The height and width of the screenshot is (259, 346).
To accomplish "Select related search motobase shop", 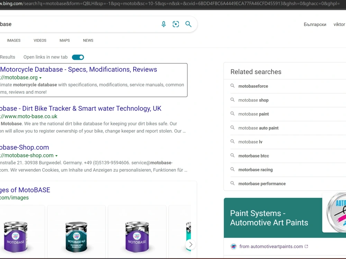I will point(253,100).
